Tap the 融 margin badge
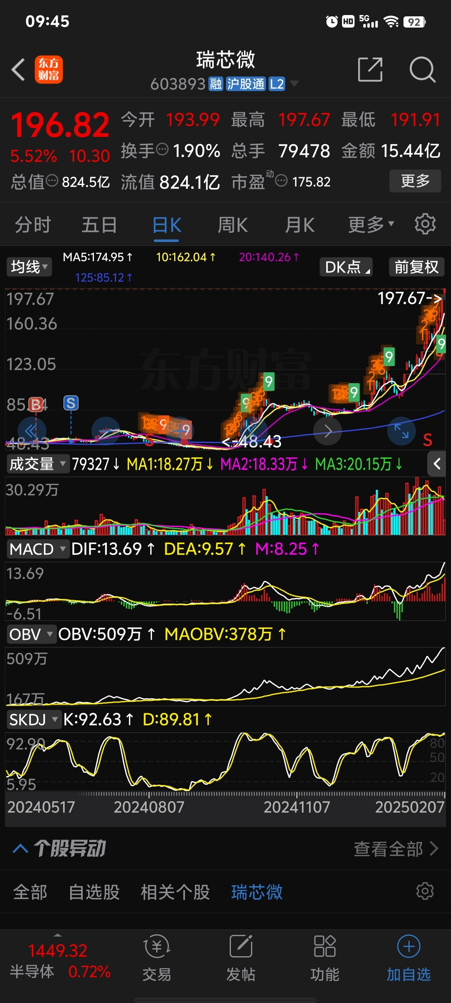This screenshot has height=1003, width=451. 216,84
